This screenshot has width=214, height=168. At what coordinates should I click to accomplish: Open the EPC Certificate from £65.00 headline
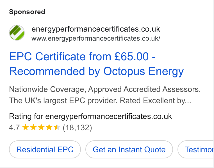coord(82,56)
